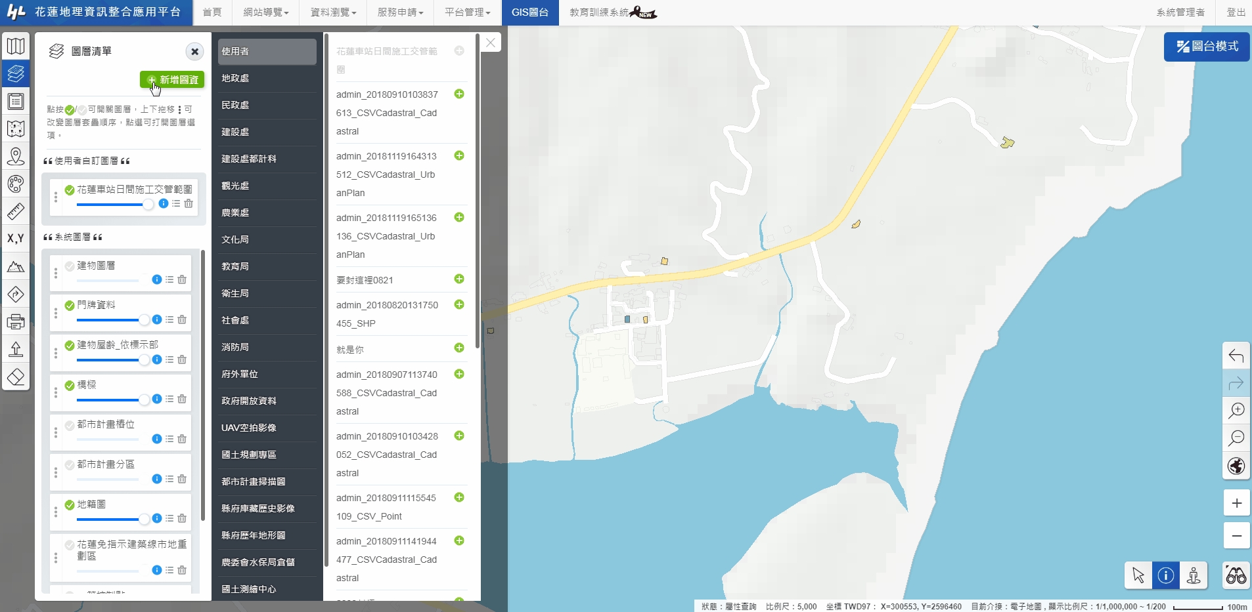Expand the 資料瀏覽 dropdown menu

(x=333, y=12)
